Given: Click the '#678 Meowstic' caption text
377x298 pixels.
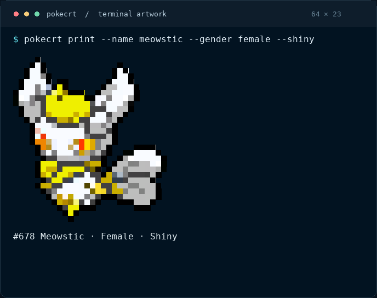Looking at the screenshot, I should coord(49,236).
